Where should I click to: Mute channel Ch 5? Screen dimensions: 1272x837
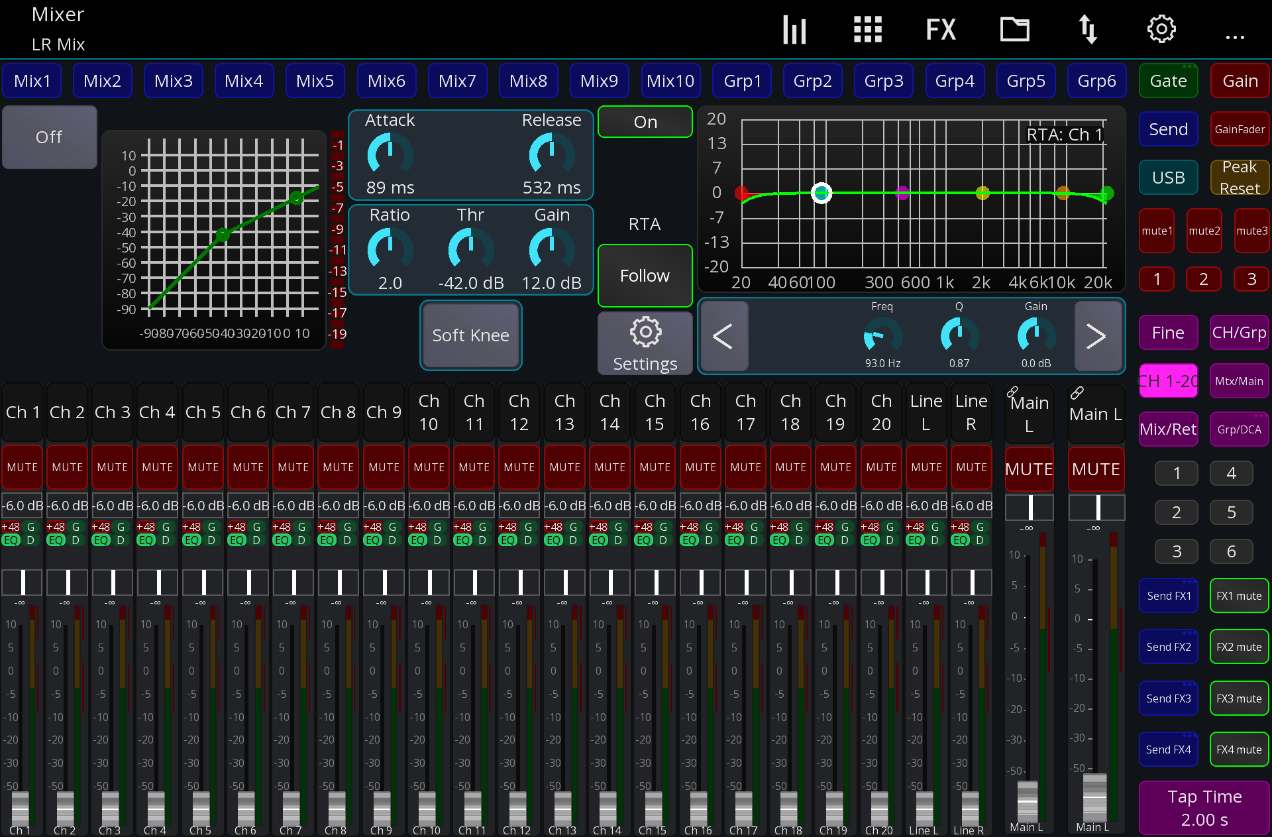[x=203, y=467]
